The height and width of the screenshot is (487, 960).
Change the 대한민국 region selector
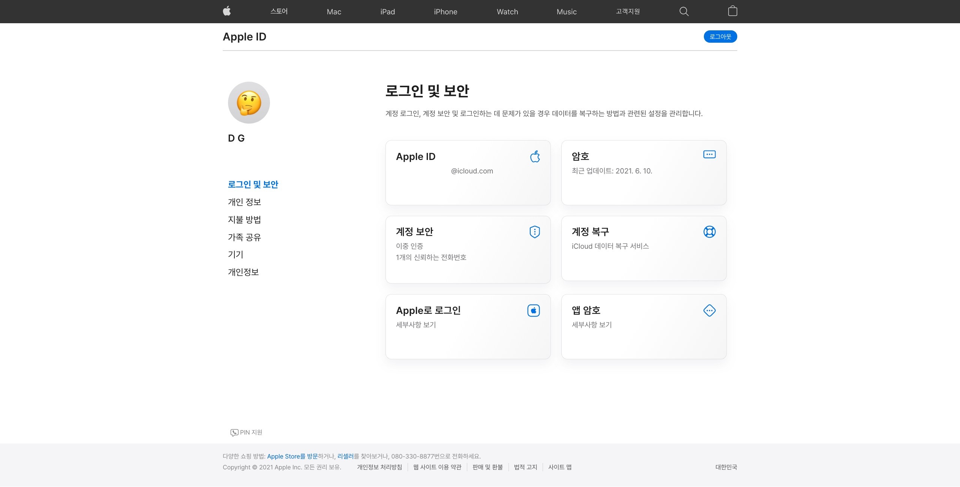pos(726,467)
